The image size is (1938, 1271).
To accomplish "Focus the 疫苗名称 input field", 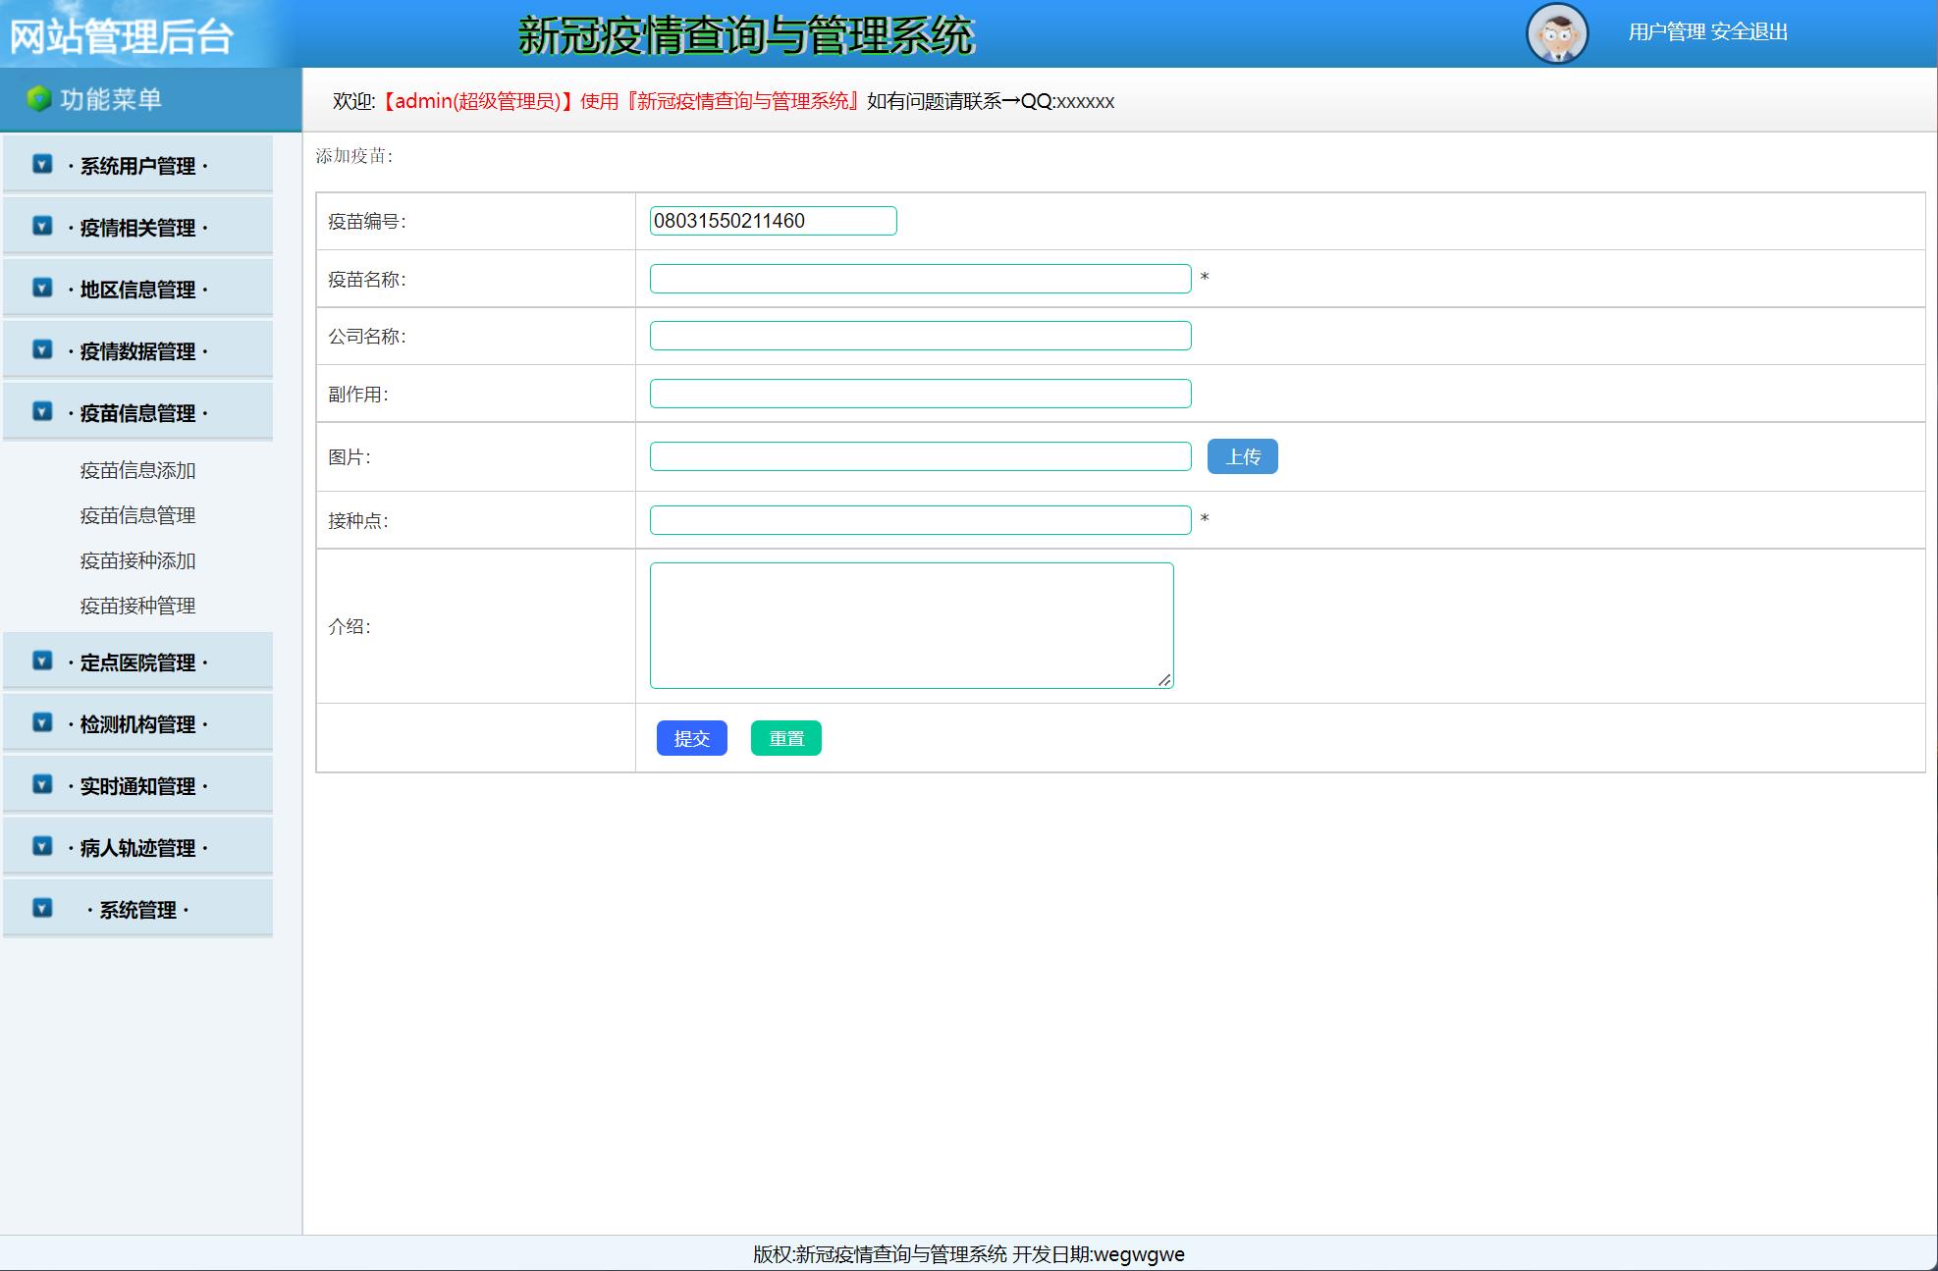I will tap(920, 279).
